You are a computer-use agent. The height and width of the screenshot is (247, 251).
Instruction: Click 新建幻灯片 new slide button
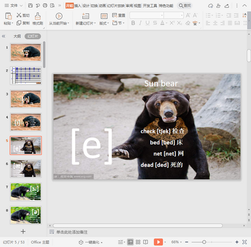coord(85,19)
